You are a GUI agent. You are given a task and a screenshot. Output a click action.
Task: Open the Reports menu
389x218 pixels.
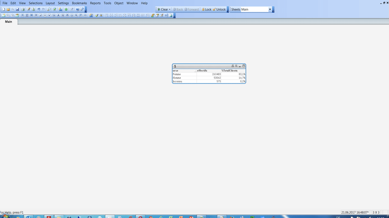point(95,3)
